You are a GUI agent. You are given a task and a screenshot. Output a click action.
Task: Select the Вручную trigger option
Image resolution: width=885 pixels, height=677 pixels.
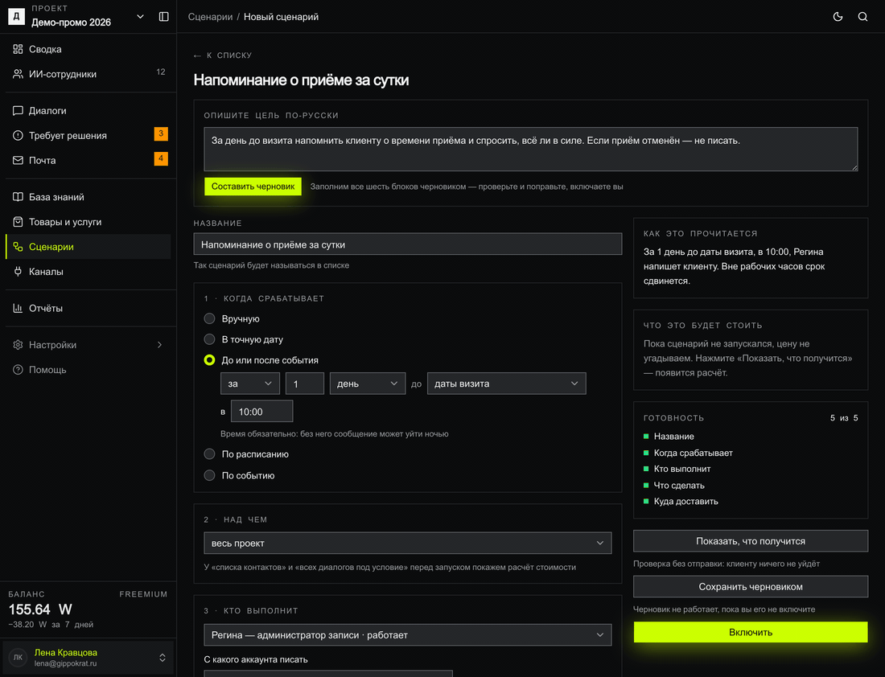pos(209,318)
